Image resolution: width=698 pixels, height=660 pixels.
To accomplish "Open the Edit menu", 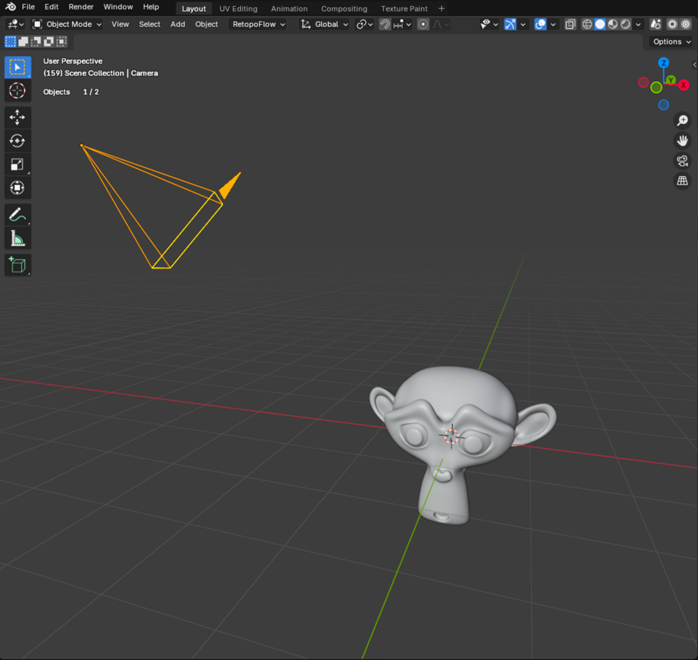I will coord(52,7).
